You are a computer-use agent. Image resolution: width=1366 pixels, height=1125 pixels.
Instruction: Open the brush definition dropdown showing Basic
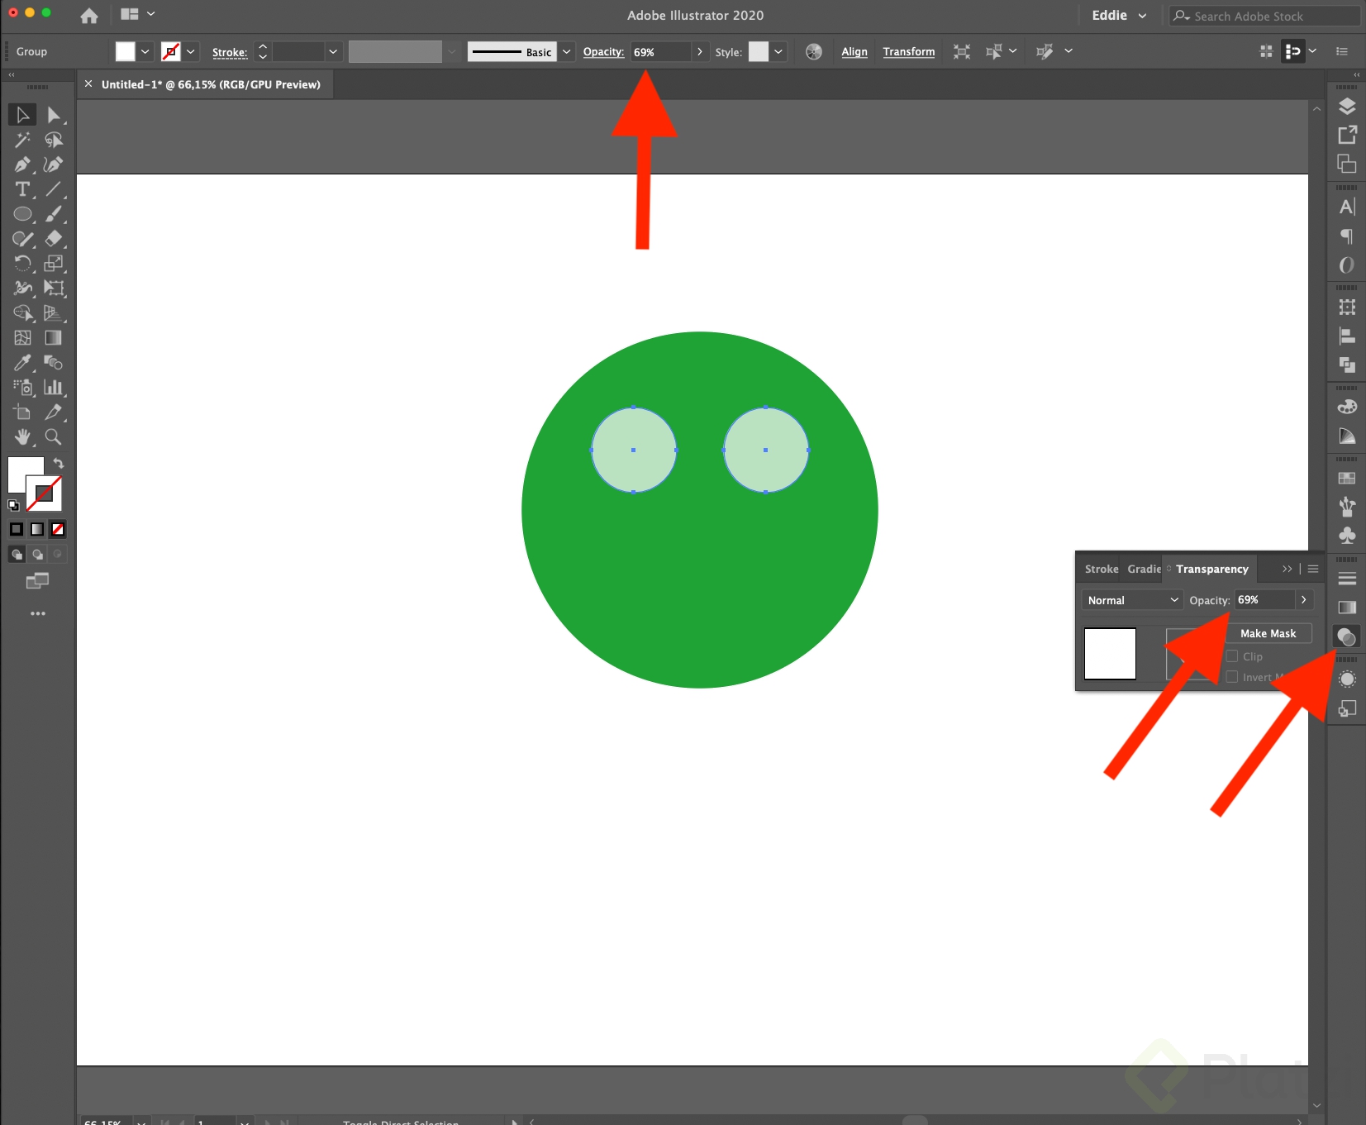coord(567,51)
